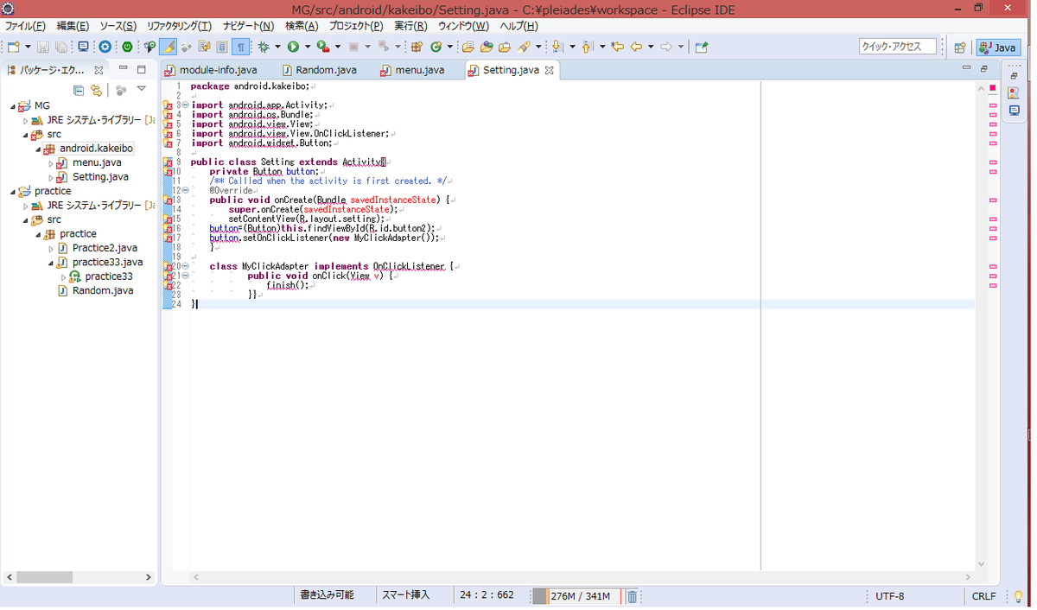Image resolution: width=1037 pixels, height=610 pixels.
Task: Open the Debug dropdown arrow
Action: pyautogui.click(x=277, y=48)
